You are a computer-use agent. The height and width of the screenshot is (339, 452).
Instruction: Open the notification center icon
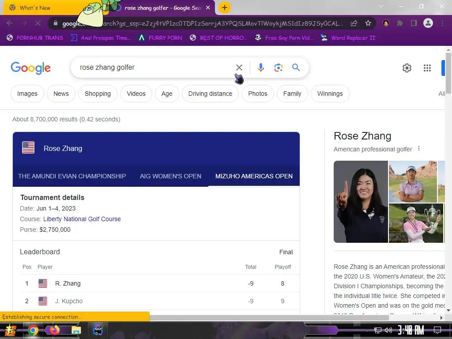pos(437,330)
